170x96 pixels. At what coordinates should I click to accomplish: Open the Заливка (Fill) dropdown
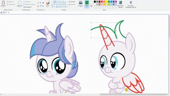coord(72,4)
